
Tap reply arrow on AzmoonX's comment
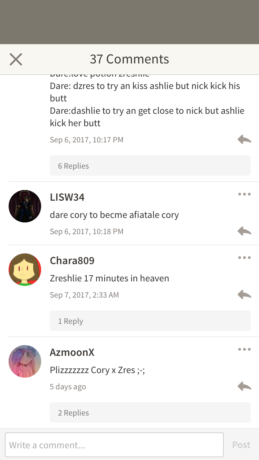(x=244, y=387)
